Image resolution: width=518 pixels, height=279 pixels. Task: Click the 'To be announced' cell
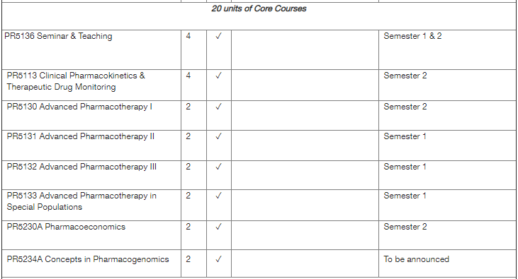[x=416, y=259]
